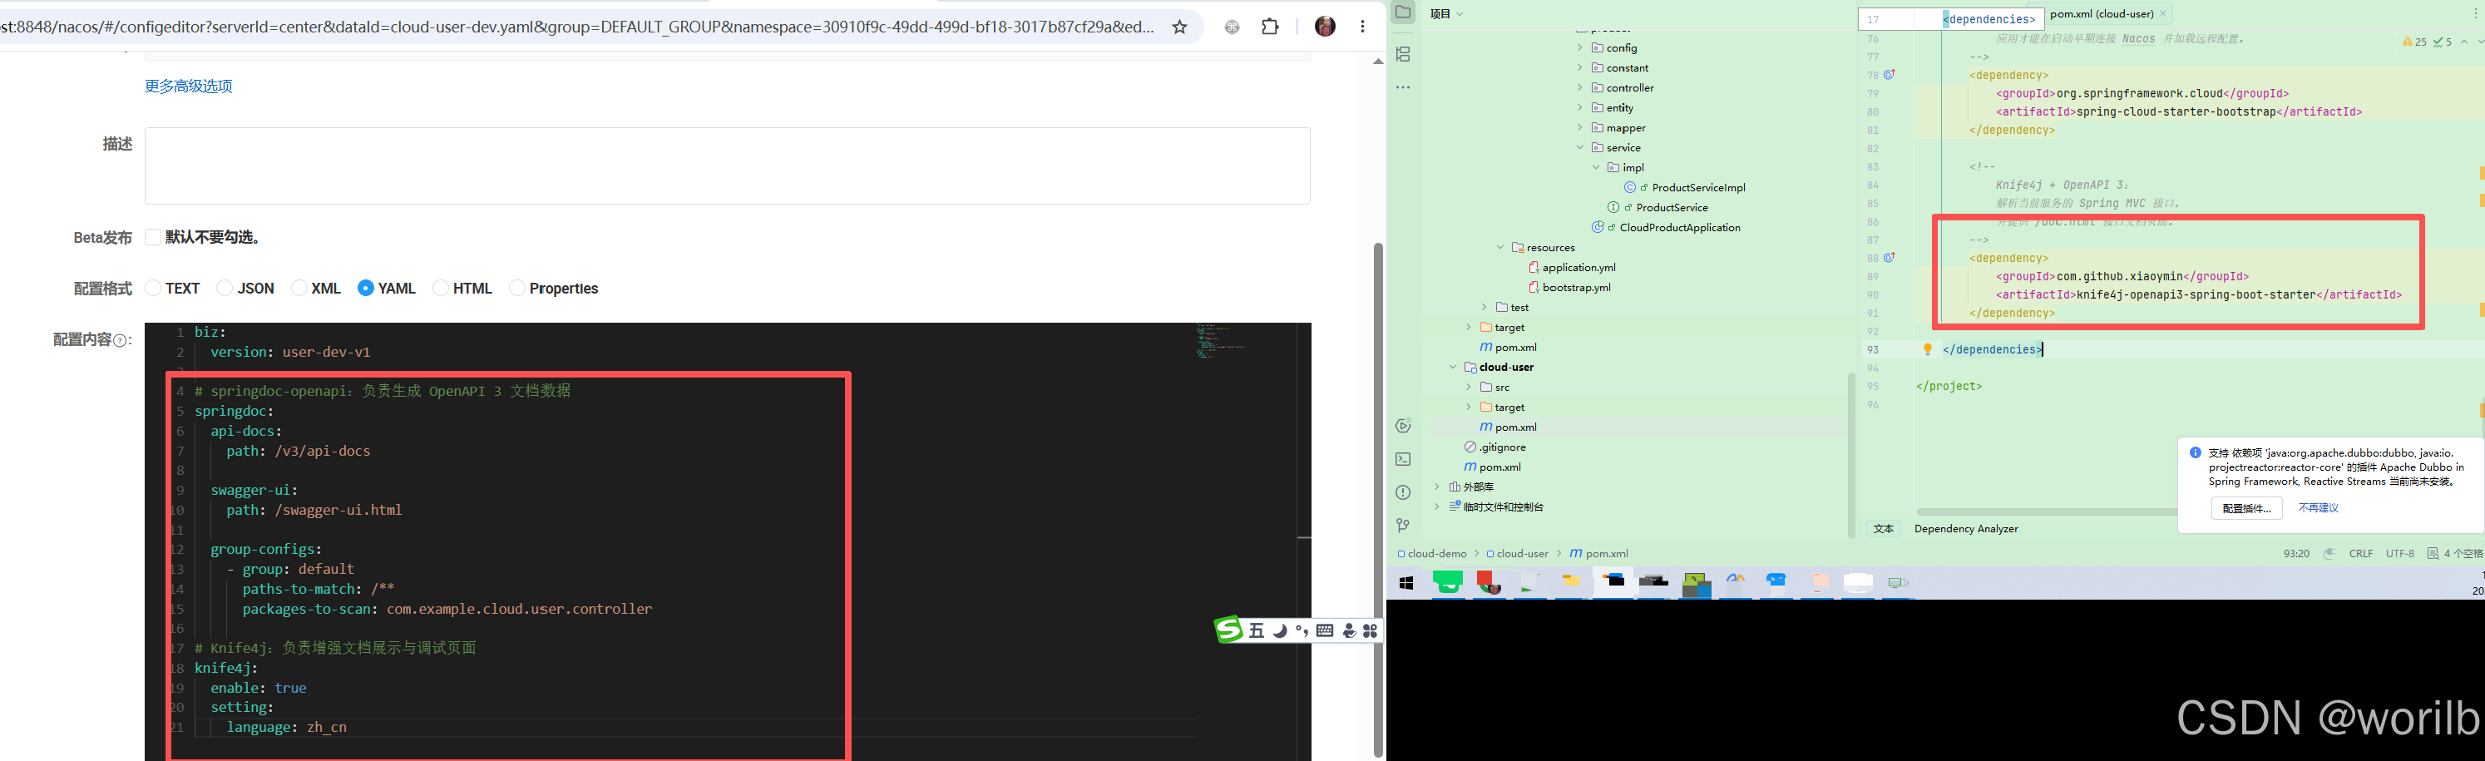Click the browser address bar URL

coord(579,27)
